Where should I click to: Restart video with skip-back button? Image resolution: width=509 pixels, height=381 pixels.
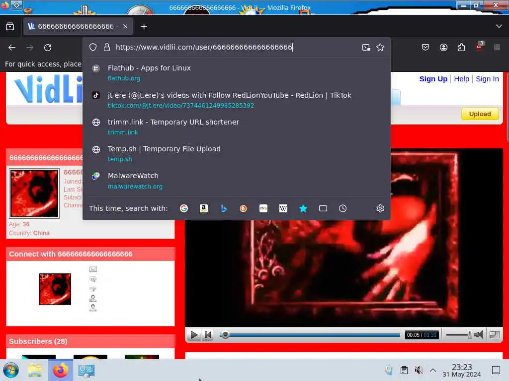(x=207, y=335)
